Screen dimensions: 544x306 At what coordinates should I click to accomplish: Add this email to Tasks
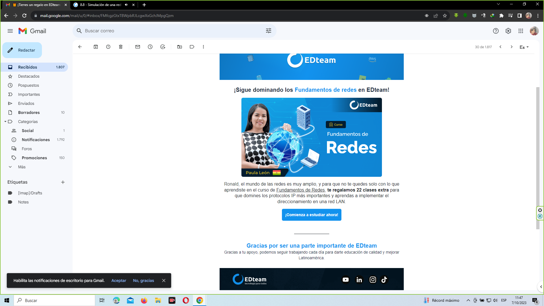pyautogui.click(x=163, y=47)
